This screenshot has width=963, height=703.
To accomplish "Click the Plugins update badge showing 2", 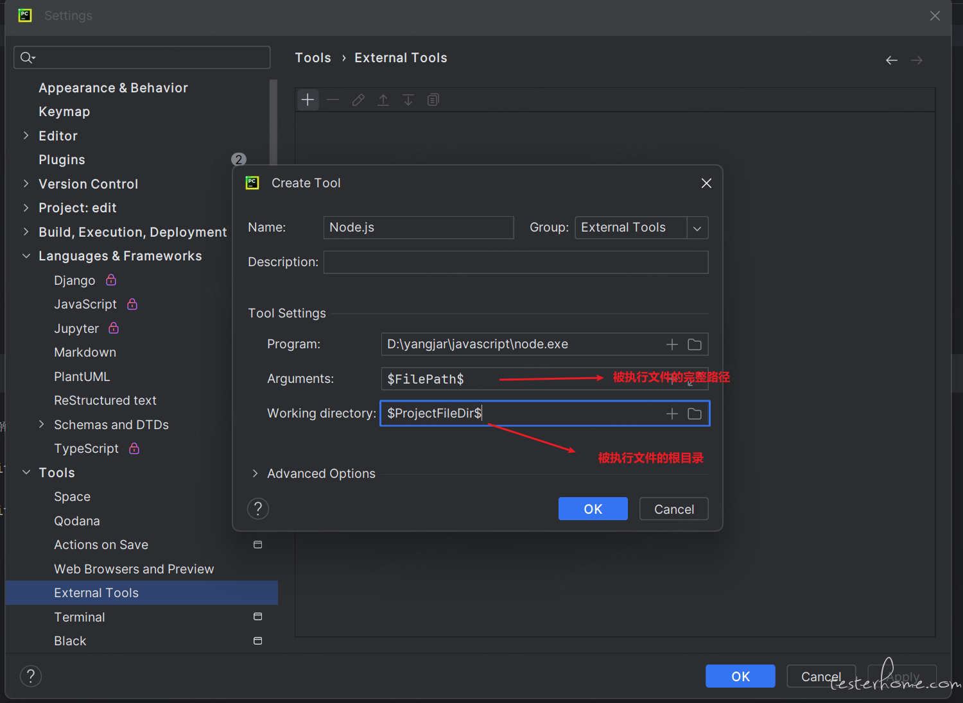I will (239, 159).
